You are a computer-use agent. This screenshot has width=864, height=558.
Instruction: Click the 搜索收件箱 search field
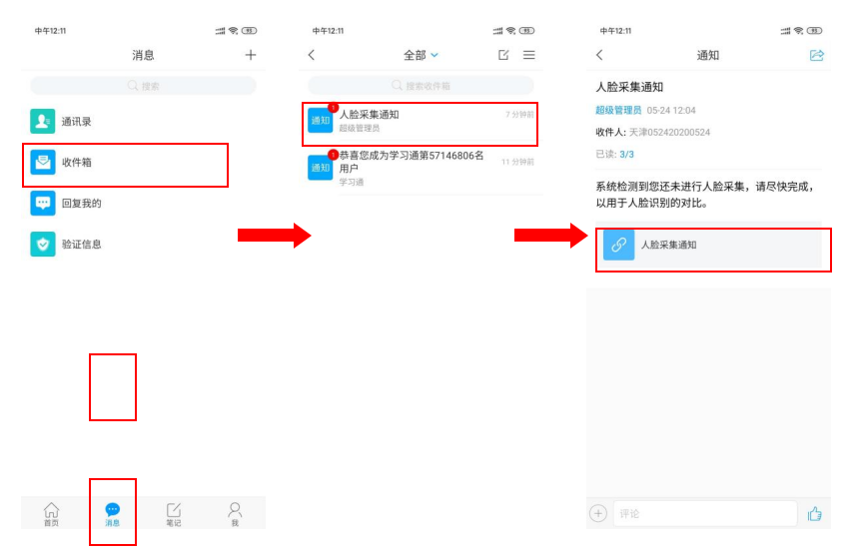pos(421,86)
